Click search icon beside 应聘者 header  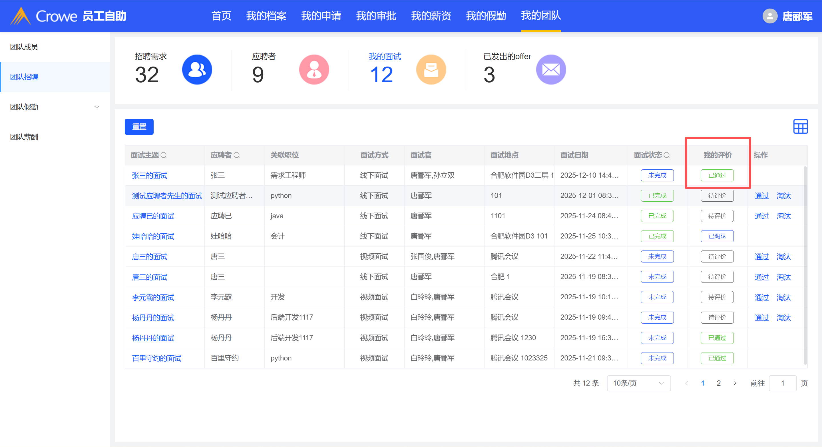point(237,155)
